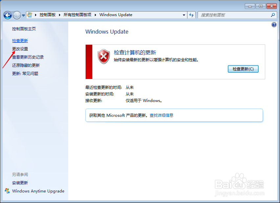Click the refresh button beside address bar
280x203 pixels.
[x=191, y=15]
